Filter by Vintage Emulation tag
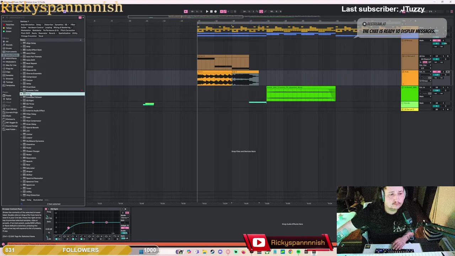Screen dimensions: 455x256 click(29, 36)
